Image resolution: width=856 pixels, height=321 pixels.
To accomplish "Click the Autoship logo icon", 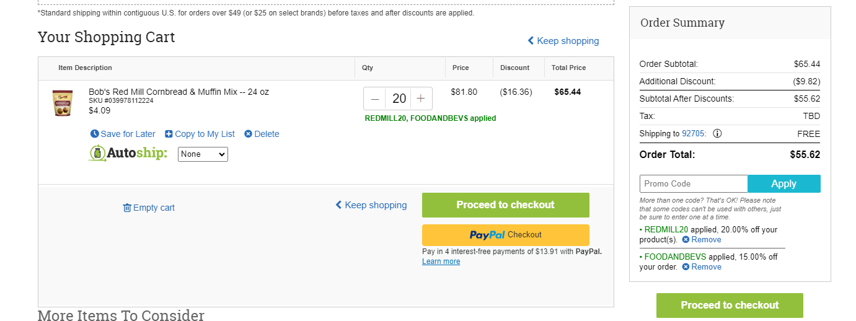I will click(x=97, y=153).
